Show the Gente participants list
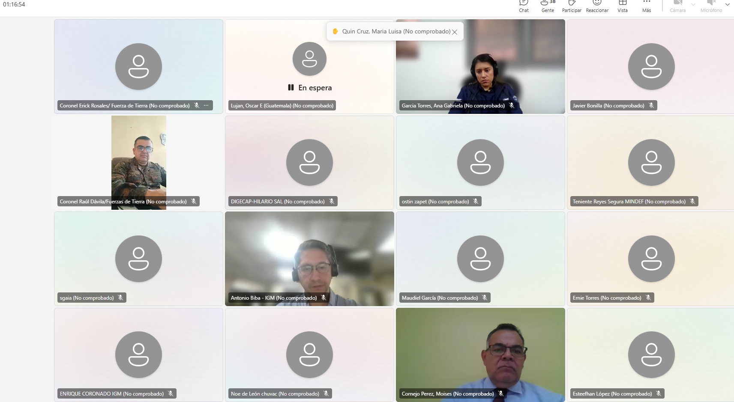Image resolution: width=734 pixels, height=402 pixels. (x=548, y=6)
